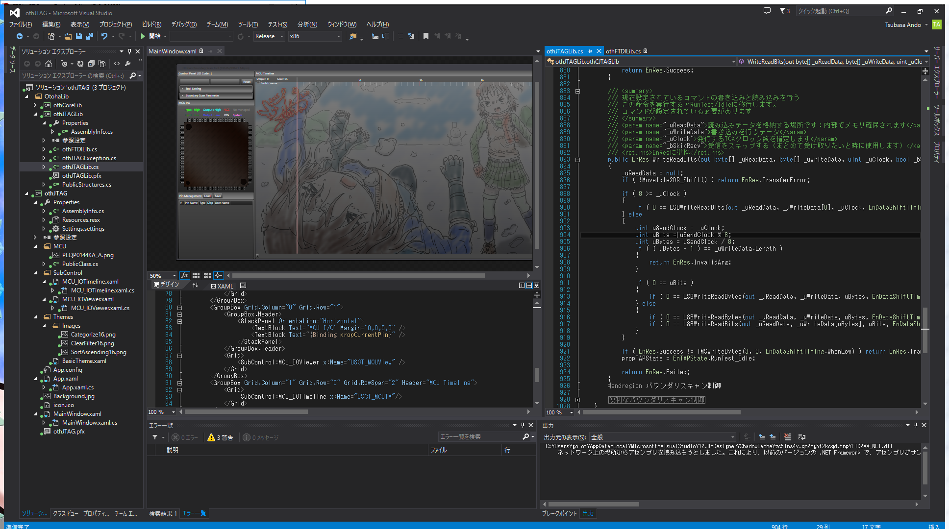Open the Output source dropdown

click(x=663, y=437)
